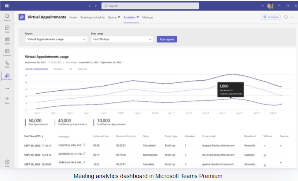Open the Activity bell in sidebar

[7, 17]
